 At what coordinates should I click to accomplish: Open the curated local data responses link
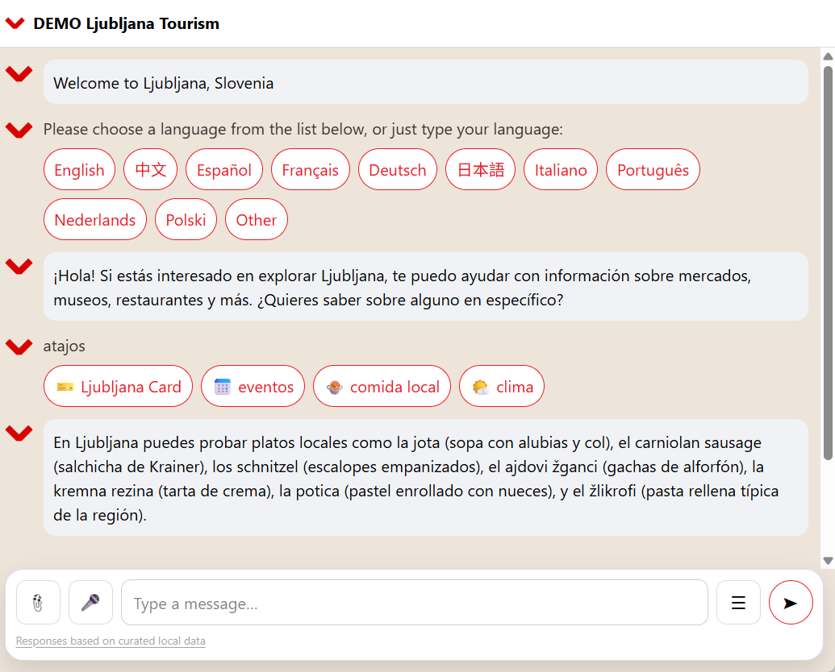click(111, 641)
